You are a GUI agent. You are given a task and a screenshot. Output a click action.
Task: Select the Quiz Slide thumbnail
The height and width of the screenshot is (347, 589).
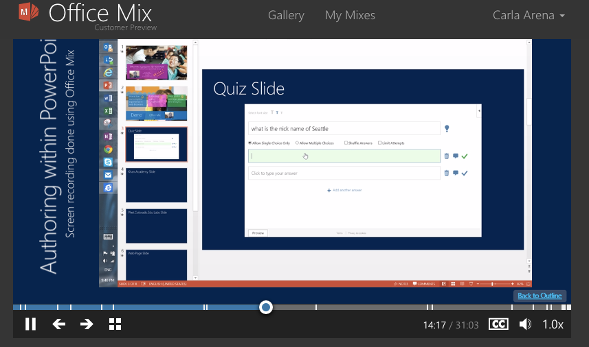click(x=156, y=144)
